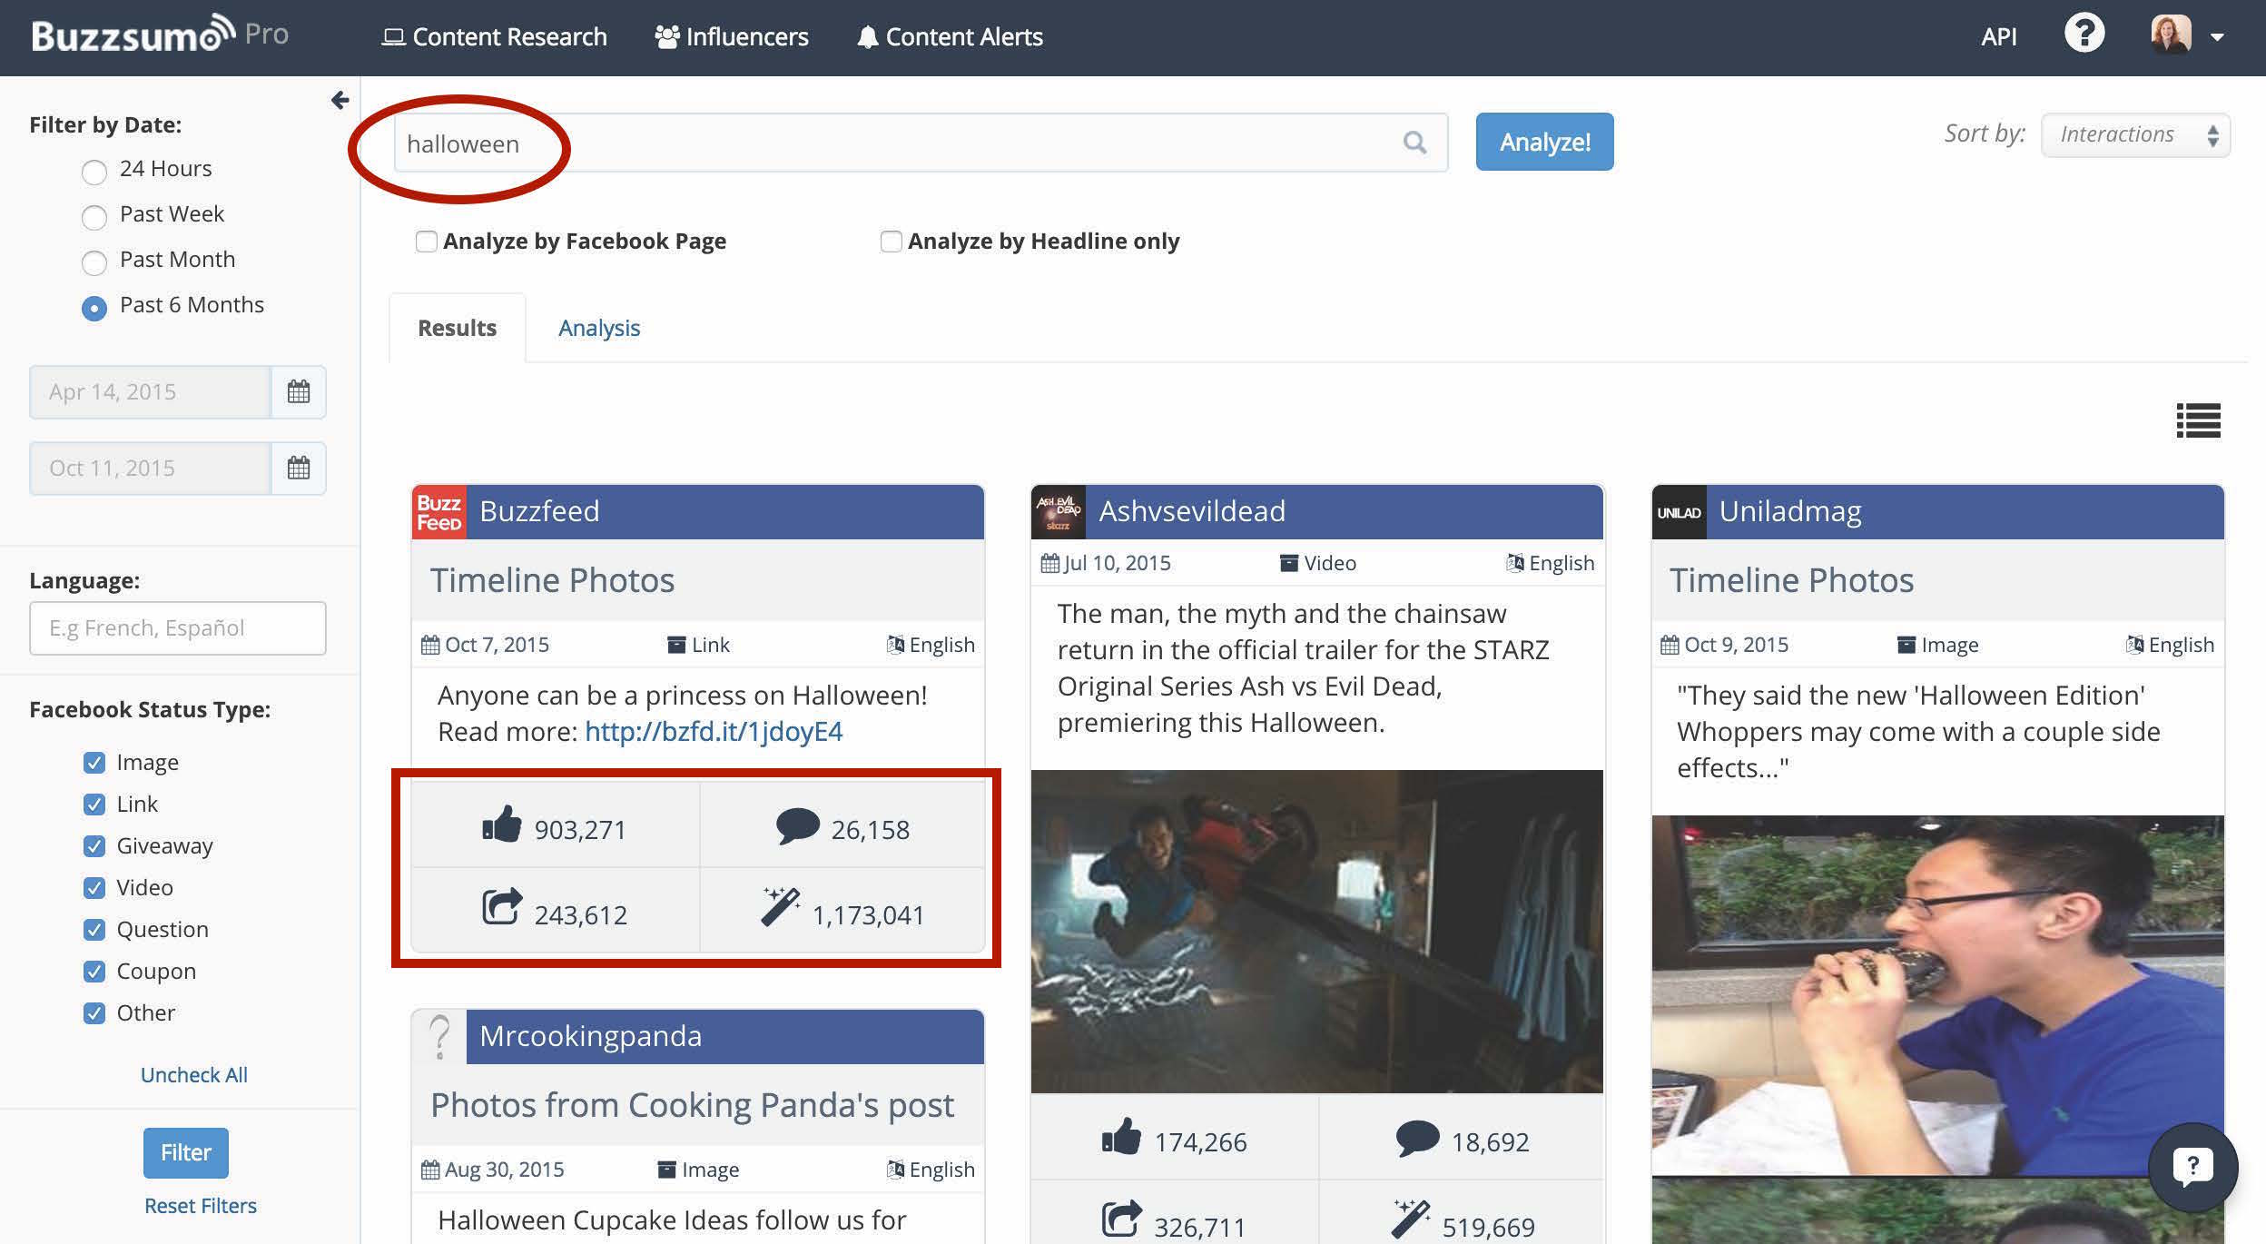
Task: Click the Mrcookingpanda question mark avatar
Action: coord(439,1037)
